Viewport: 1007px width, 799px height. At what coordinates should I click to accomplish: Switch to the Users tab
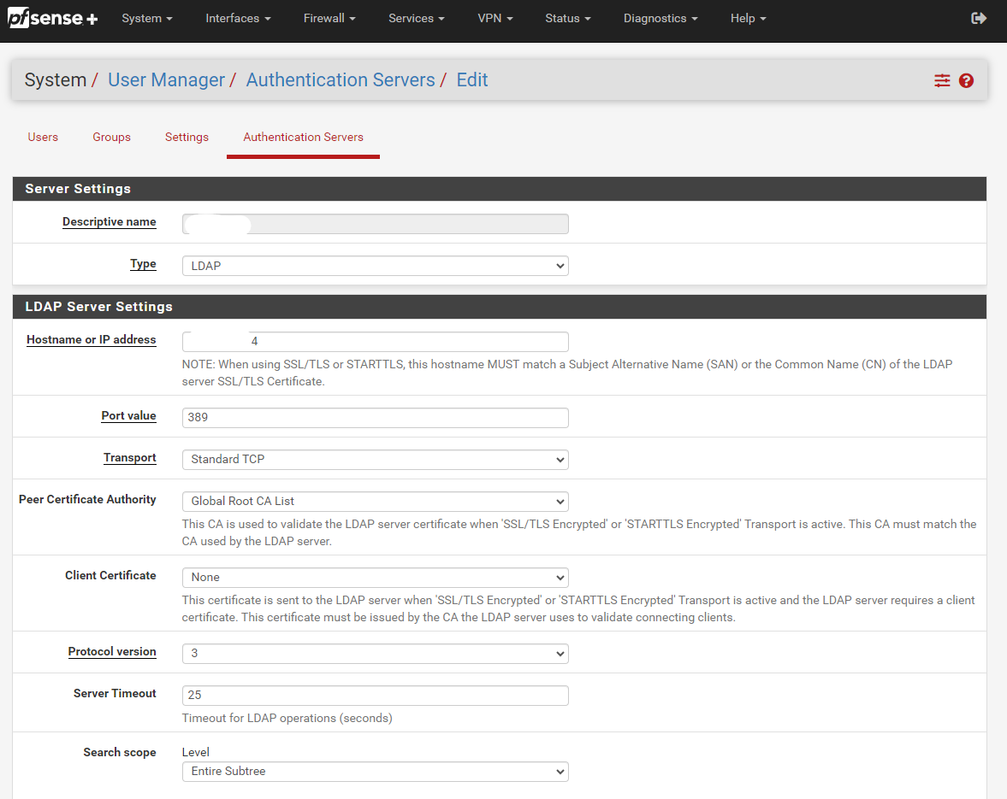[43, 137]
